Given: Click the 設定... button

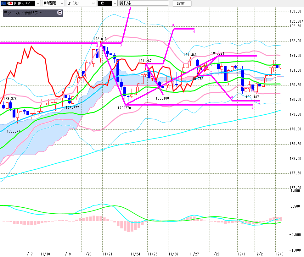Looking at the screenshot, I should [x=182, y=3].
